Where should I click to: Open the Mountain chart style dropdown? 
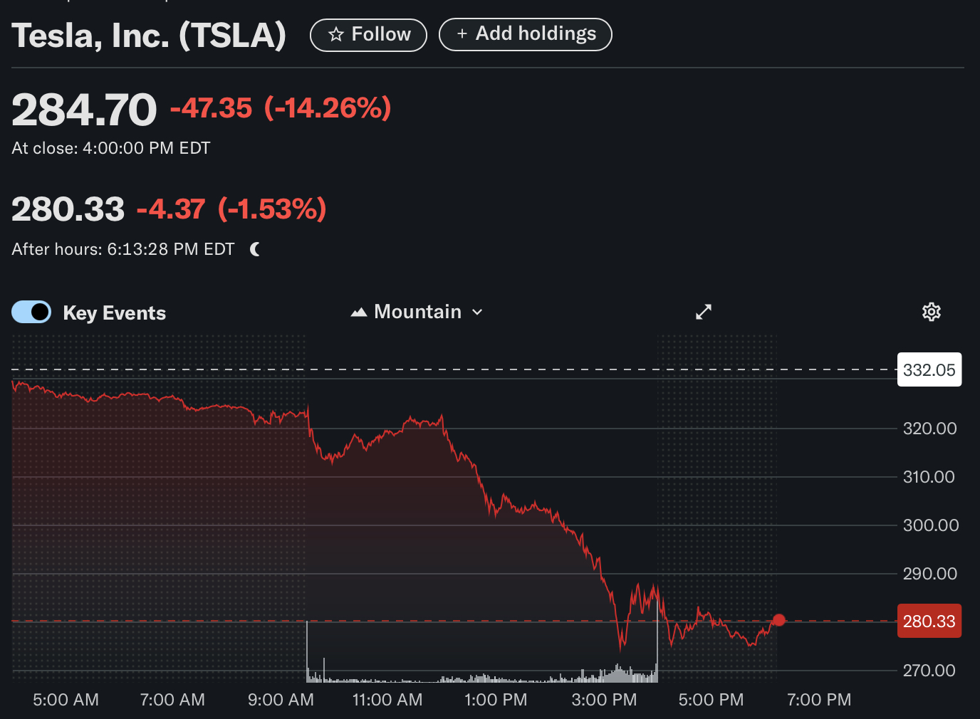coord(417,311)
